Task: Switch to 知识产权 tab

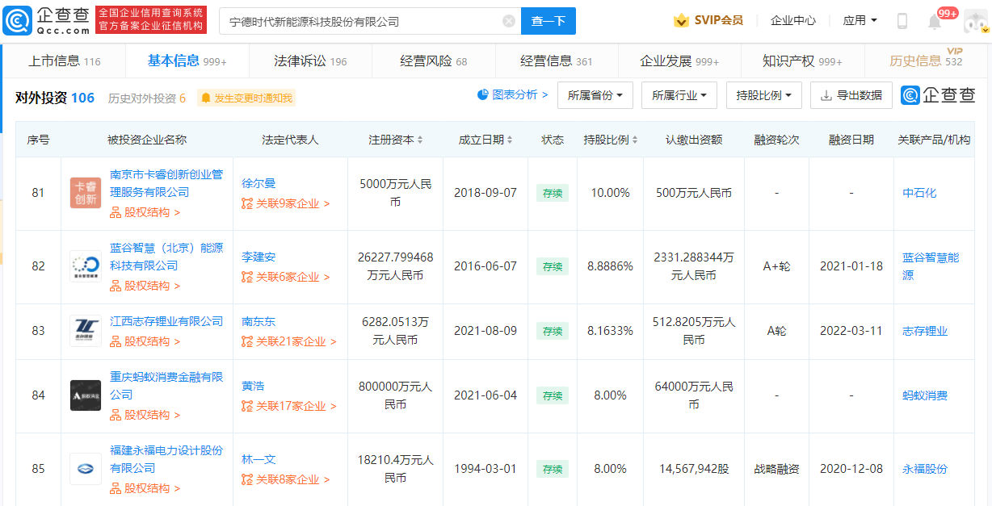Action: (802, 61)
